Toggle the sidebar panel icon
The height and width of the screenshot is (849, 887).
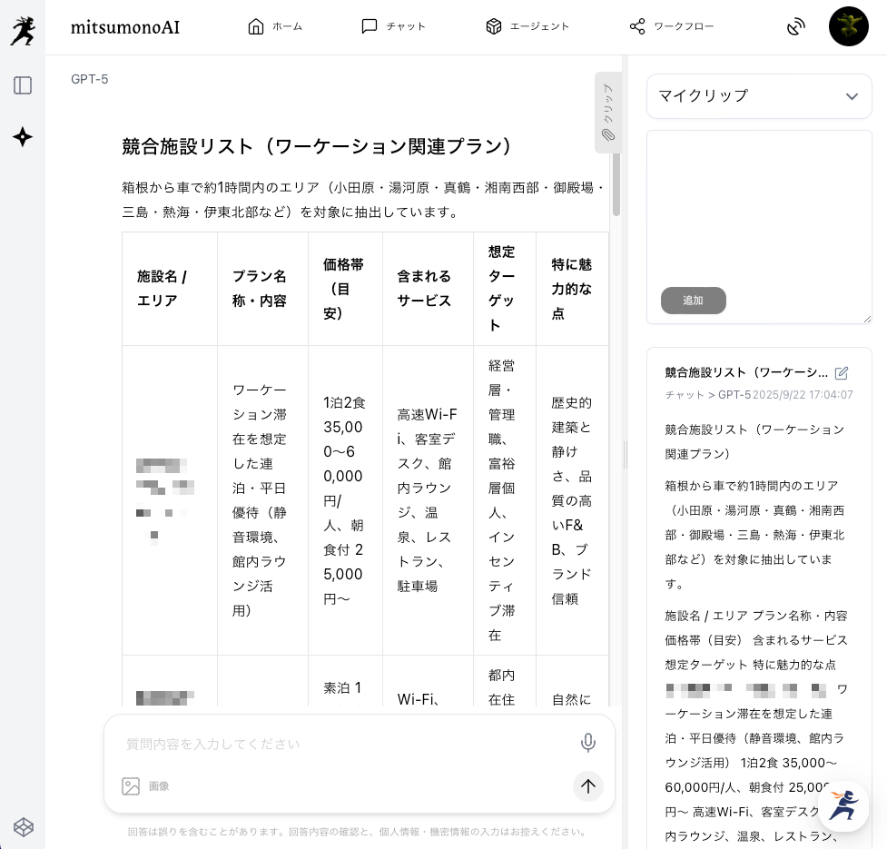click(23, 85)
